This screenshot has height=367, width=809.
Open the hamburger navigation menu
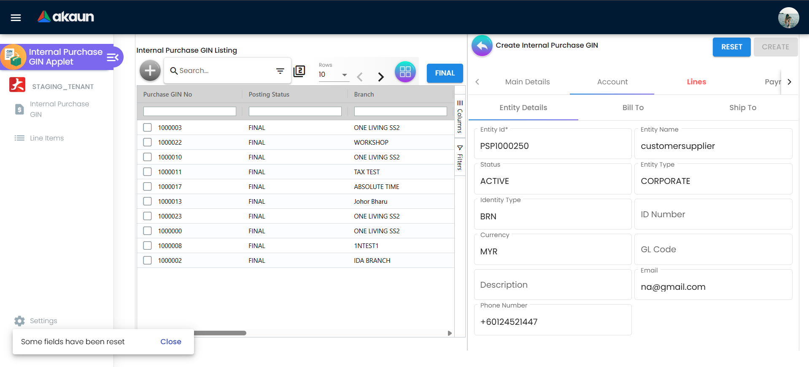(x=16, y=18)
